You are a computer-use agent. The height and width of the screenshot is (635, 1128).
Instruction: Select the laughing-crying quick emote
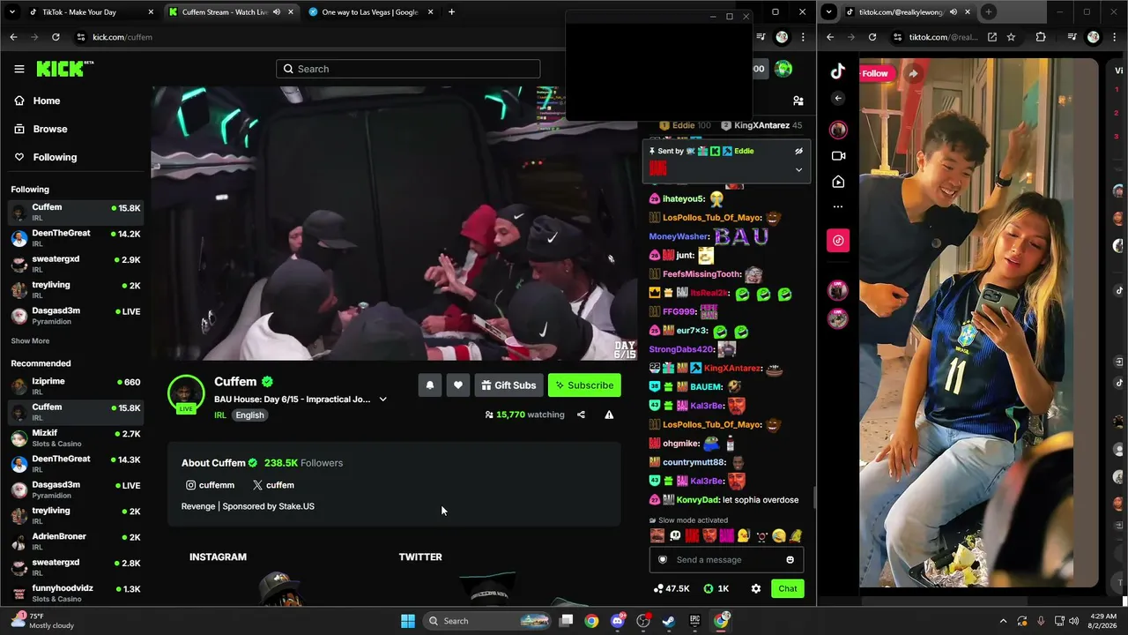click(x=779, y=535)
